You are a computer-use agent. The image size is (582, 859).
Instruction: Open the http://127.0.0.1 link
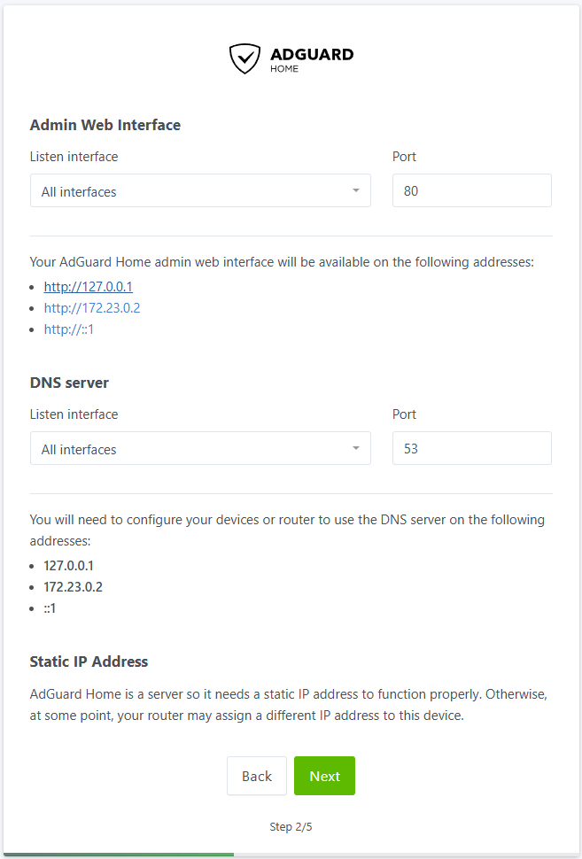click(88, 287)
